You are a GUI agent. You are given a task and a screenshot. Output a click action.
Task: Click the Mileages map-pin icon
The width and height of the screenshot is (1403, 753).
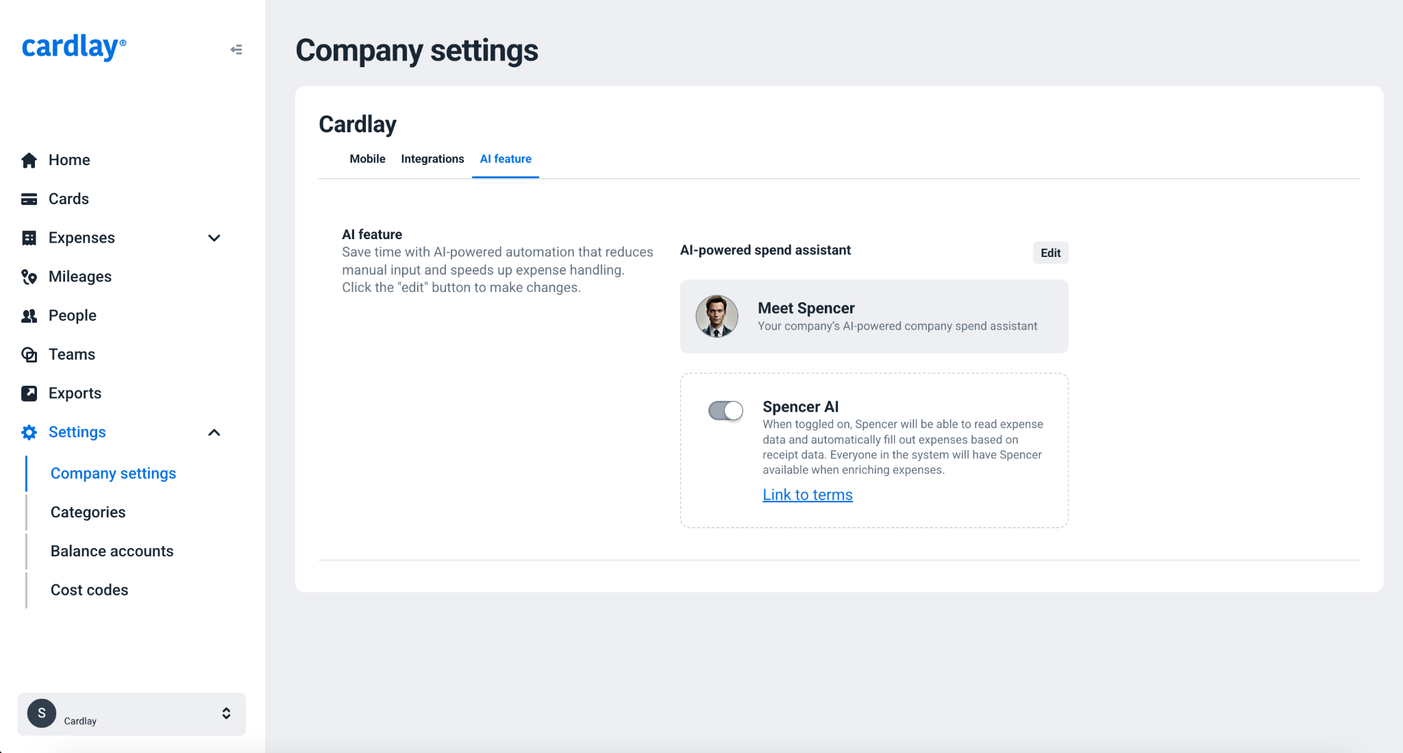[29, 277]
